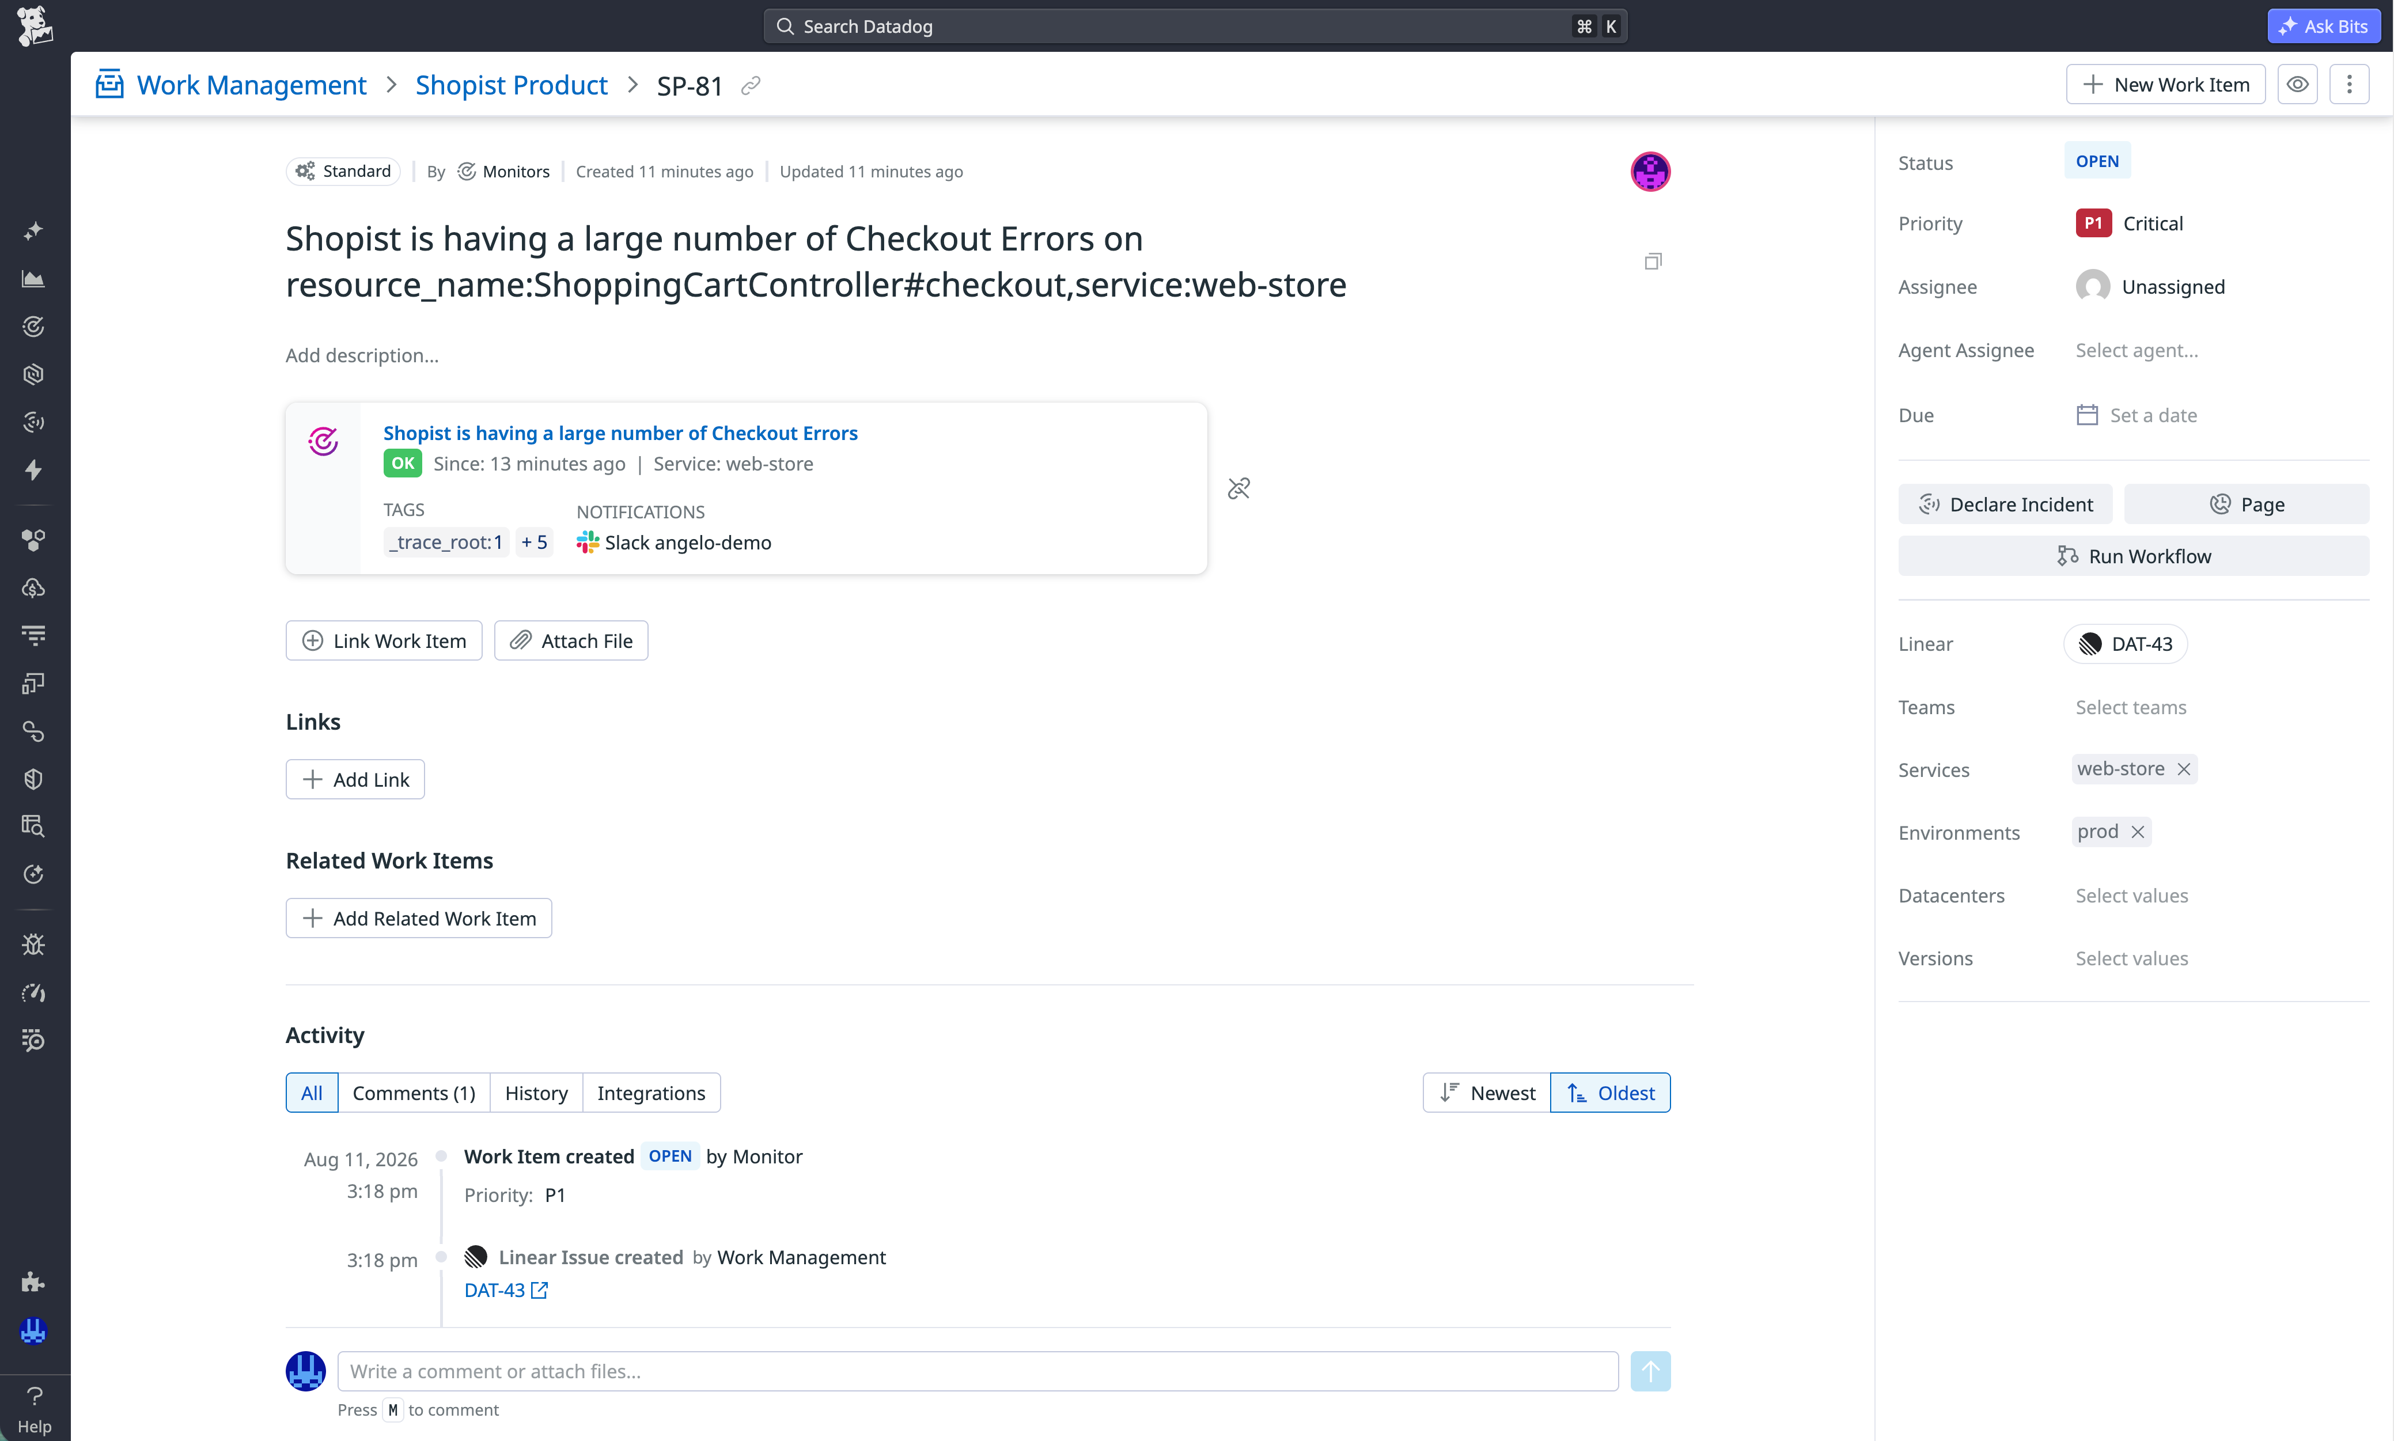
Task: Open Ask Bits assistant
Action: pyautogui.click(x=2324, y=26)
